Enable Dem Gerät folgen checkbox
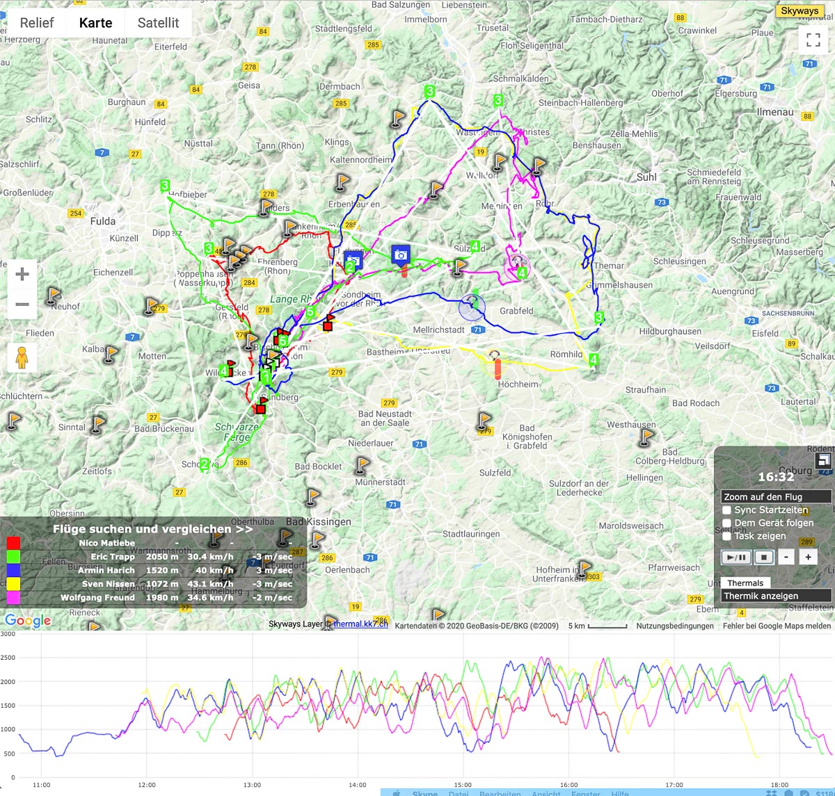The width and height of the screenshot is (835, 796). pyautogui.click(x=727, y=523)
